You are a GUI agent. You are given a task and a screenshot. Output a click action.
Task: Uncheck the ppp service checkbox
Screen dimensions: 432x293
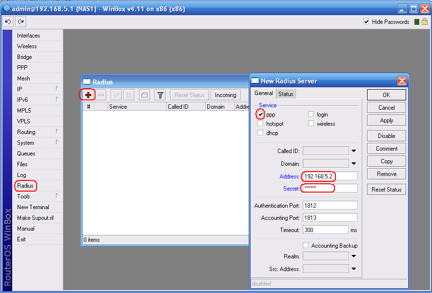click(x=260, y=114)
